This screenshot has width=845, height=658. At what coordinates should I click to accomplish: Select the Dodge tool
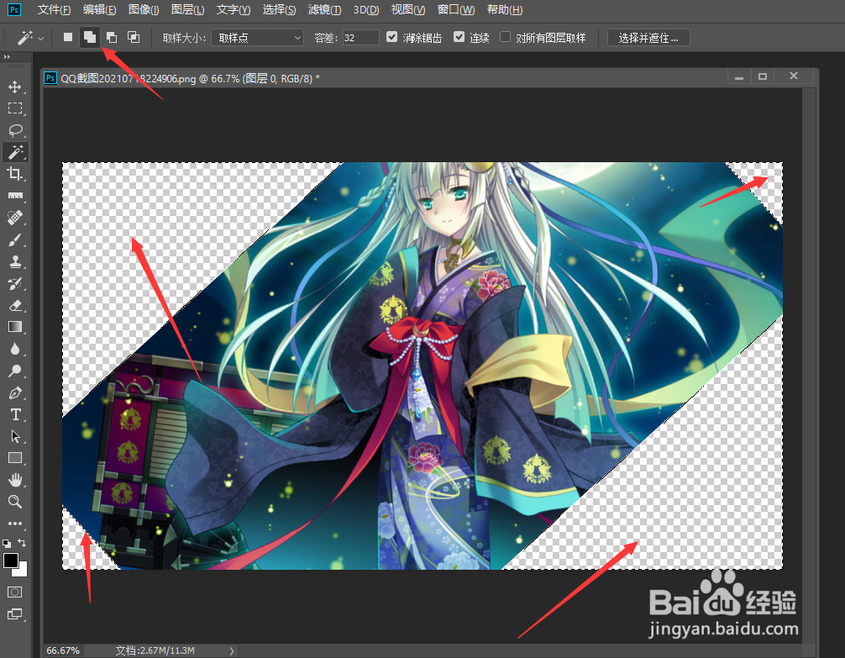click(15, 371)
